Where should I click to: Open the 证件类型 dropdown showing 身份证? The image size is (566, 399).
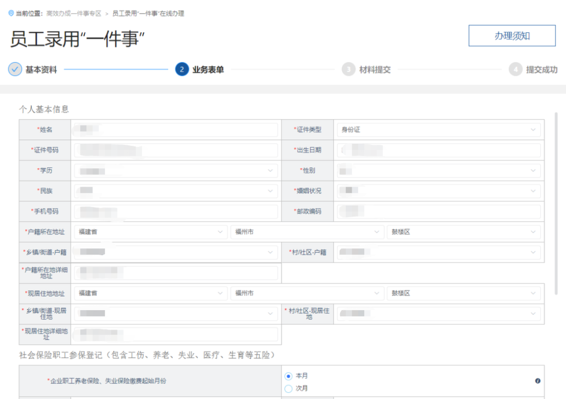point(439,130)
